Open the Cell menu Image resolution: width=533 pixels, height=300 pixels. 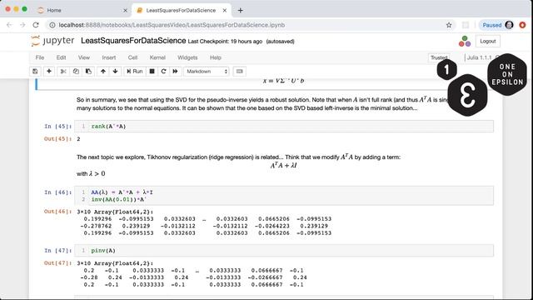click(132, 57)
